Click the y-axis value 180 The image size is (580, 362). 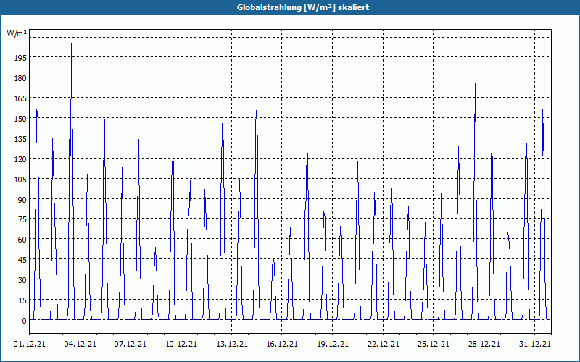click(x=20, y=78)
